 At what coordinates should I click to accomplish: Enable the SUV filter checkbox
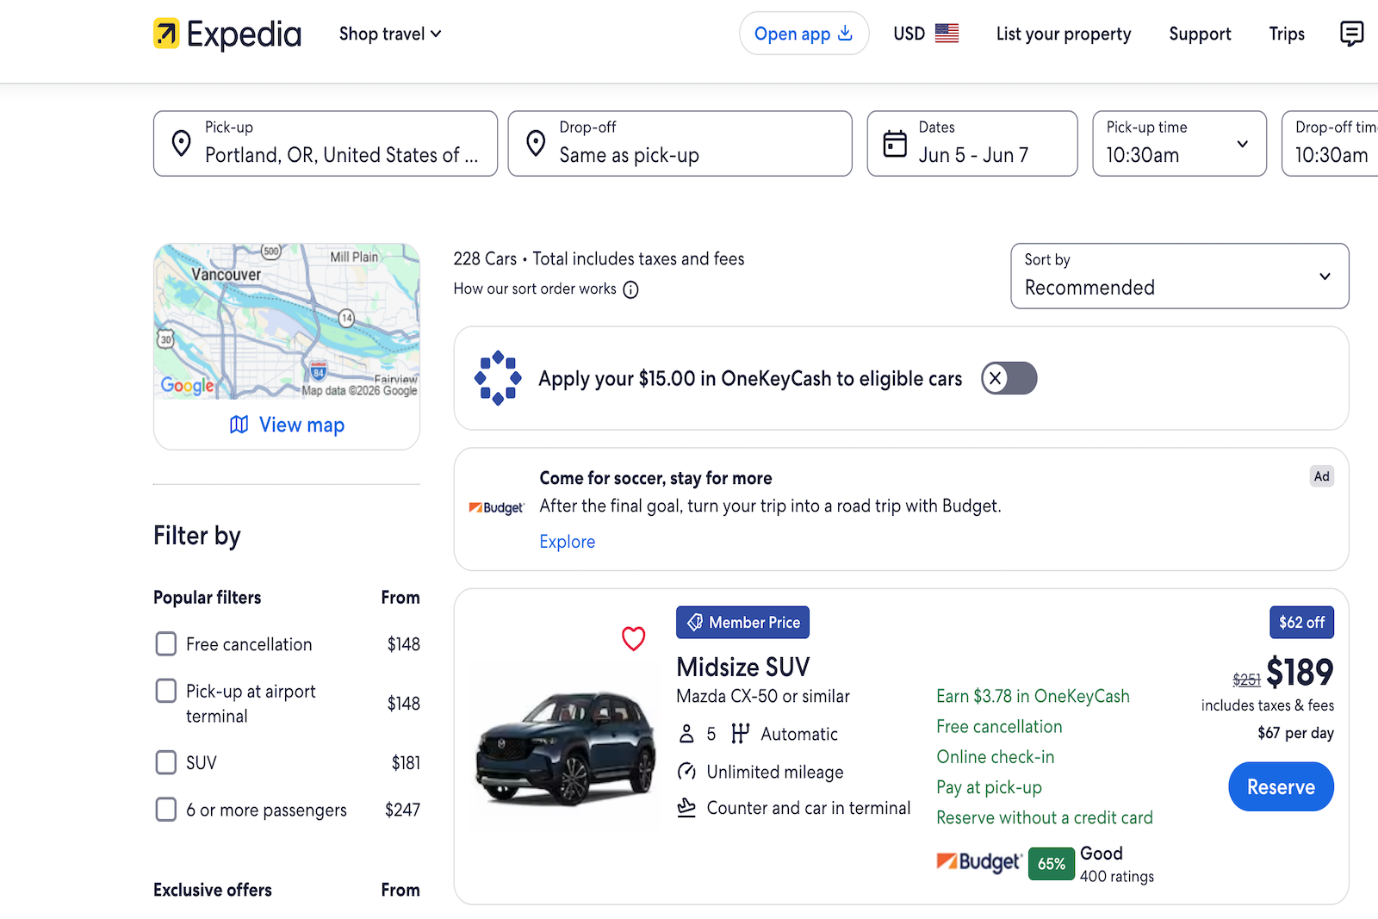pyautogui.click(x=165, y=762)
